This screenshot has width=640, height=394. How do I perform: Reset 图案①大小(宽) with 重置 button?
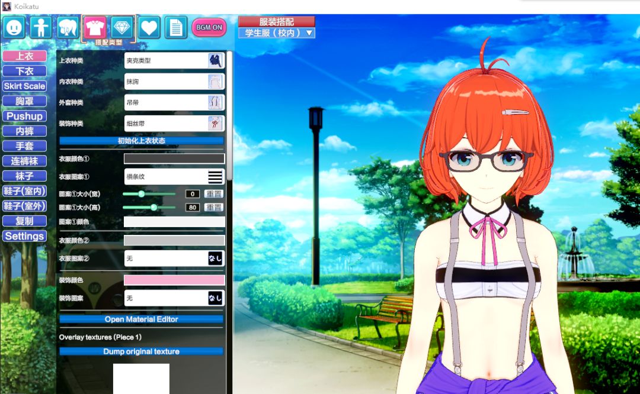click(x=214, y=193)
